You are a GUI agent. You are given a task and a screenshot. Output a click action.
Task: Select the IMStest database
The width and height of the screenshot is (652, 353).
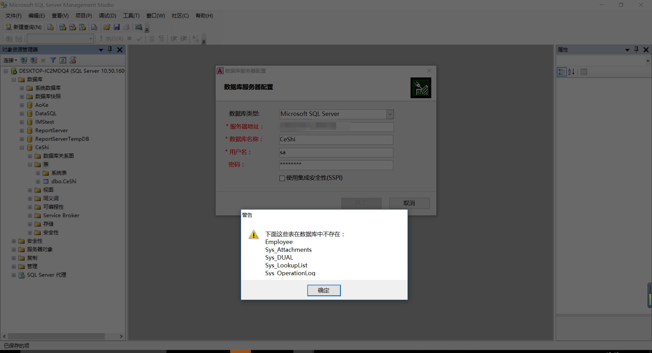(44, 122)
